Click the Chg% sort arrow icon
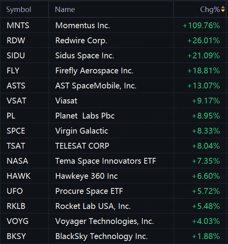Viewport: 228px width, 244px height. click(x=223, y=9)
